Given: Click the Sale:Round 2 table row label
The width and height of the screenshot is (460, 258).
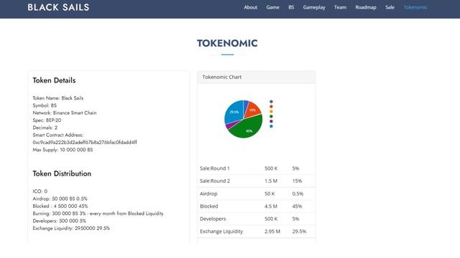Looking at the screenshot, I should tap(215, 181).
